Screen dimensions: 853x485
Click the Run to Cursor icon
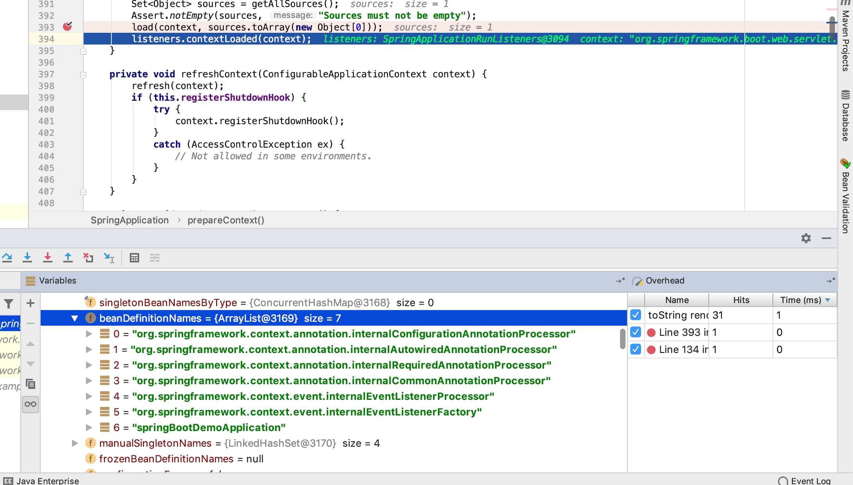109,258
